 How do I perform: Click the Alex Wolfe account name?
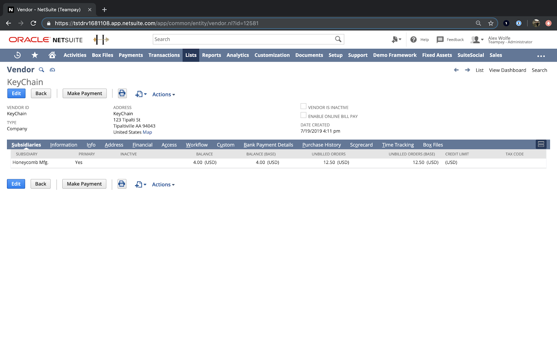499,38
